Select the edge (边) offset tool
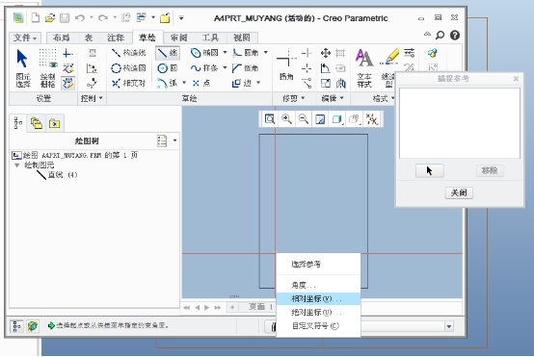 point(242,83)
